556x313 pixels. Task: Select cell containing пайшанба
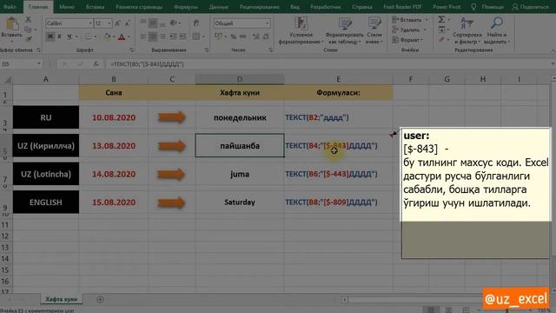[240, 145]
